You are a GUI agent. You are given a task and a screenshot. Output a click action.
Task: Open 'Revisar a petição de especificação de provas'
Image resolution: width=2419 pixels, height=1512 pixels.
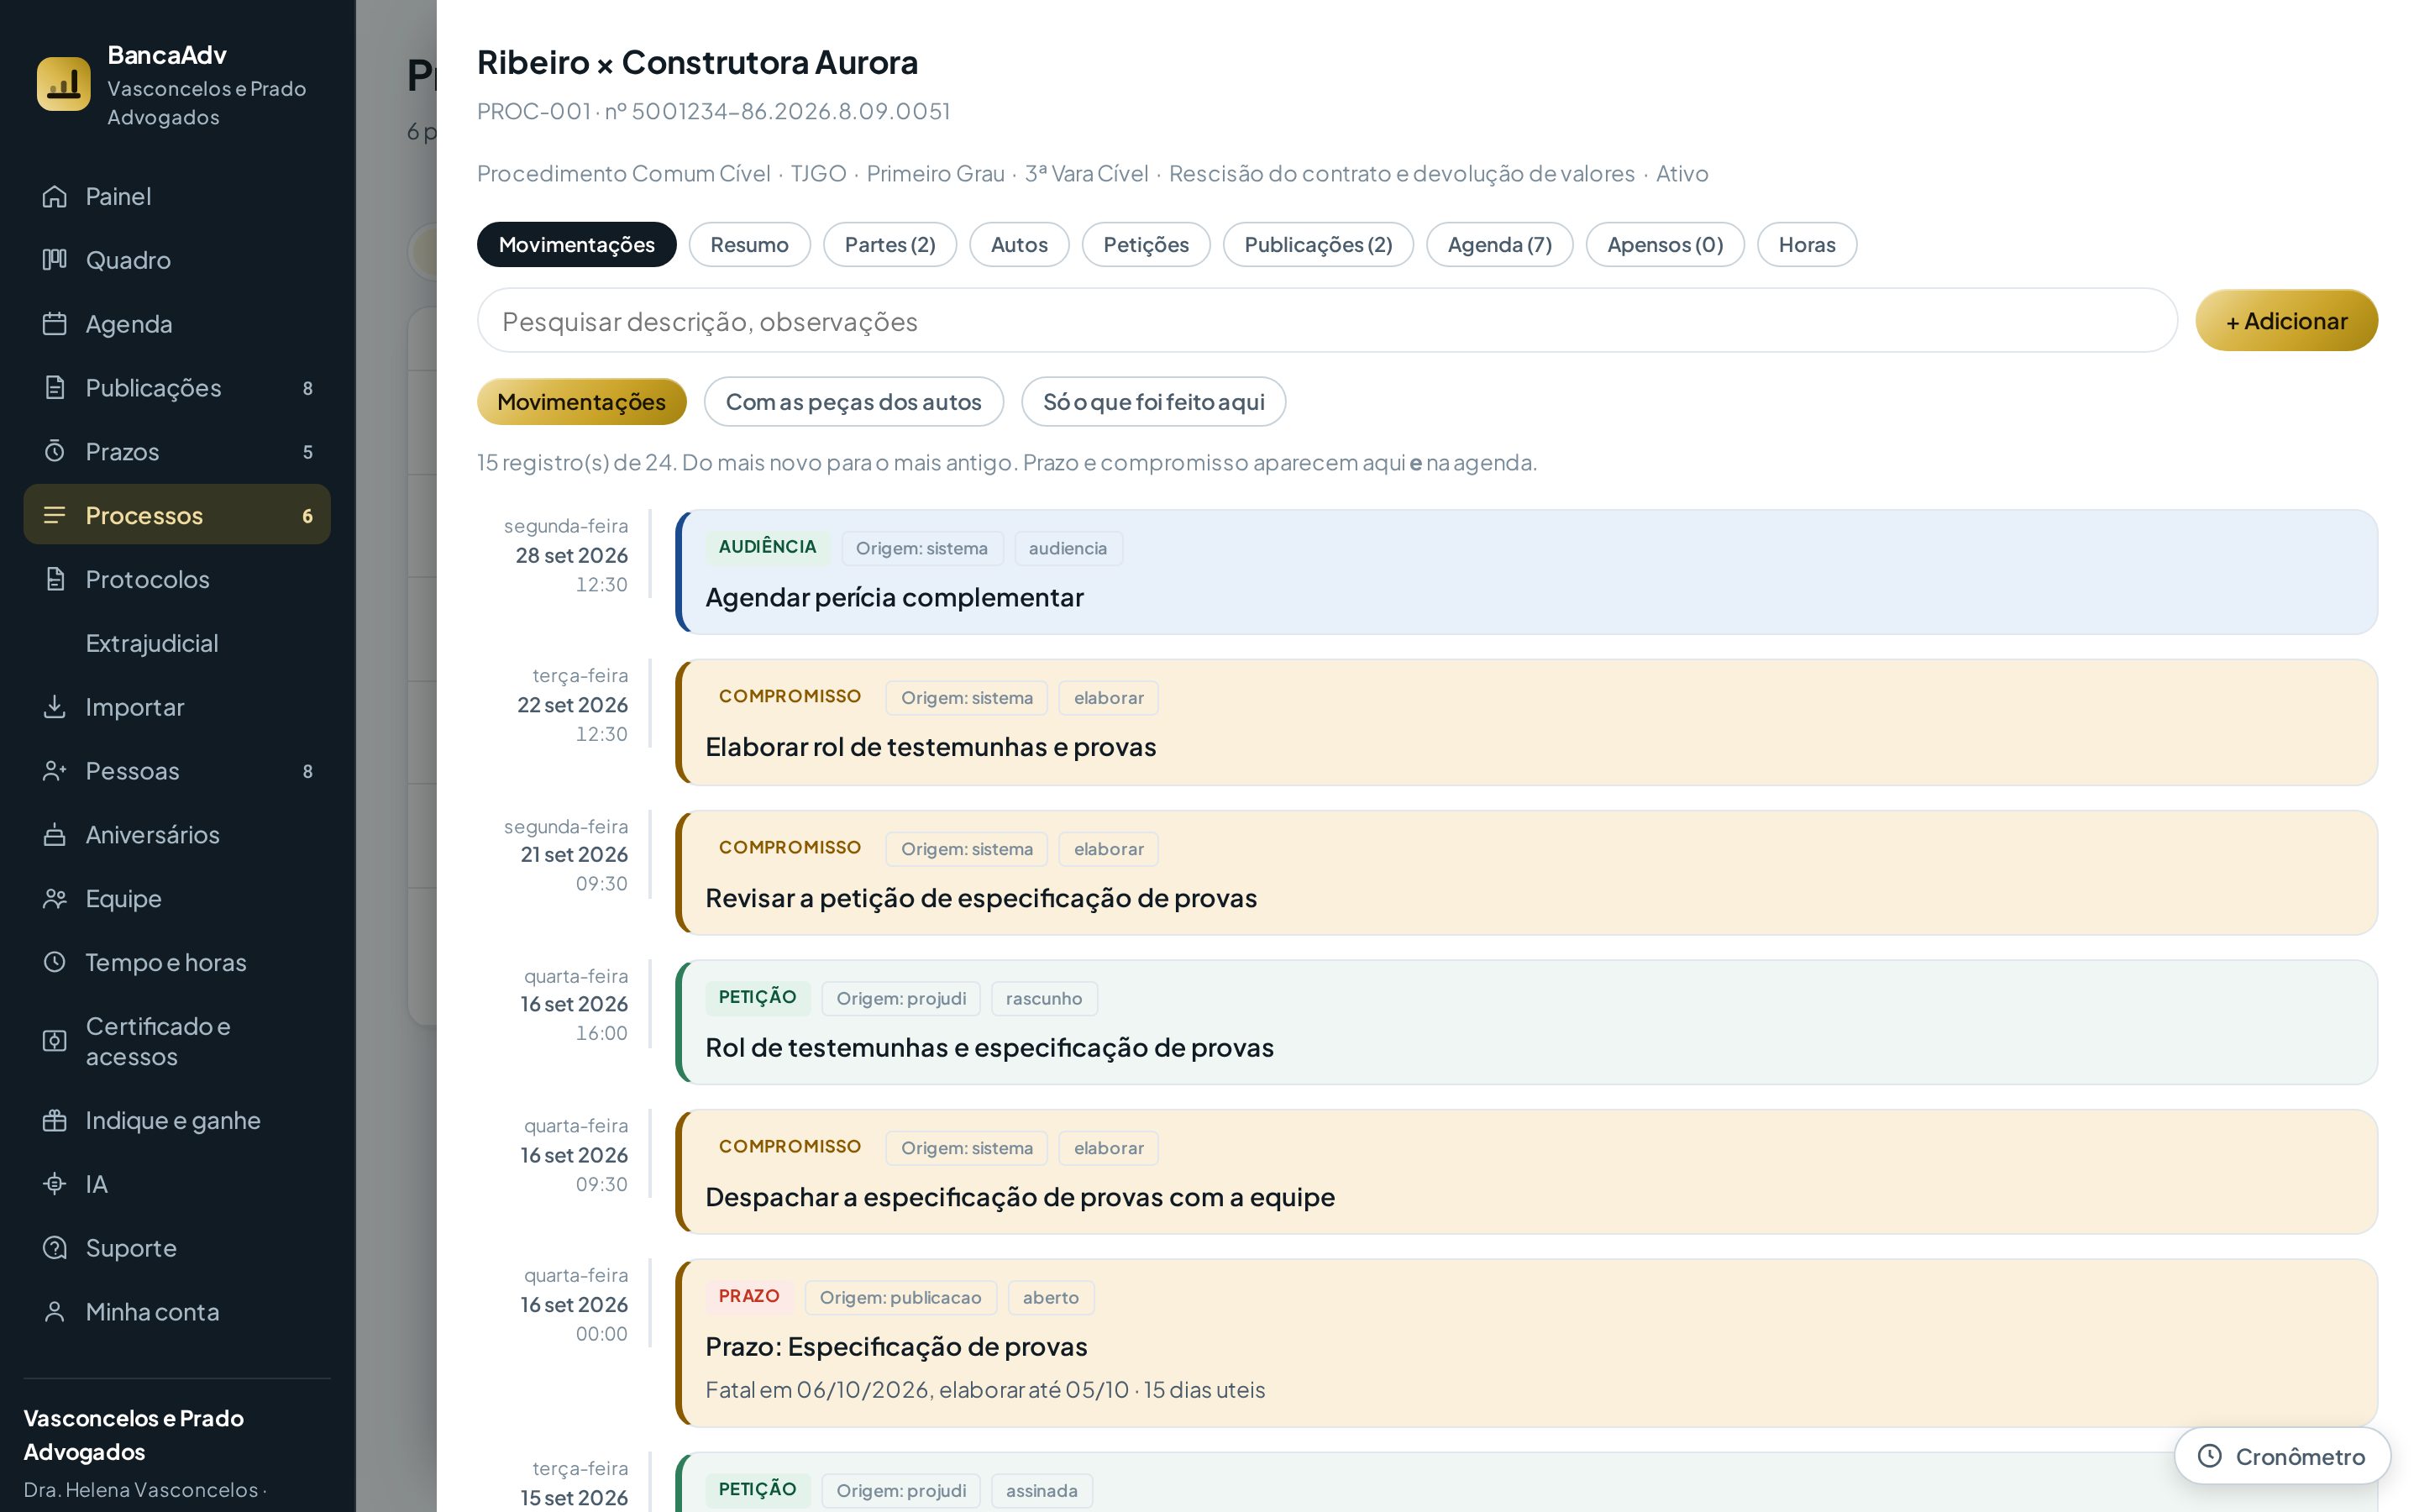click(1526, 873)
